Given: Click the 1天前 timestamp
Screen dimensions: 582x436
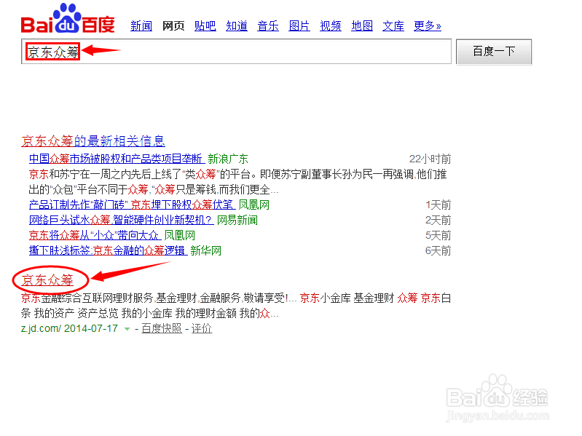Looking at the screenshot, I should click(438, 205).
